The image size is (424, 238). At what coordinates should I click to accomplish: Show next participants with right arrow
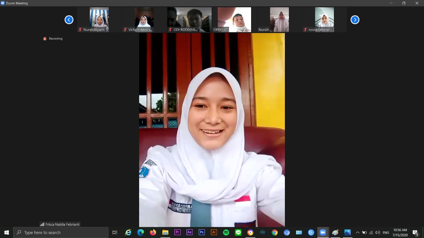pos(355,20)
